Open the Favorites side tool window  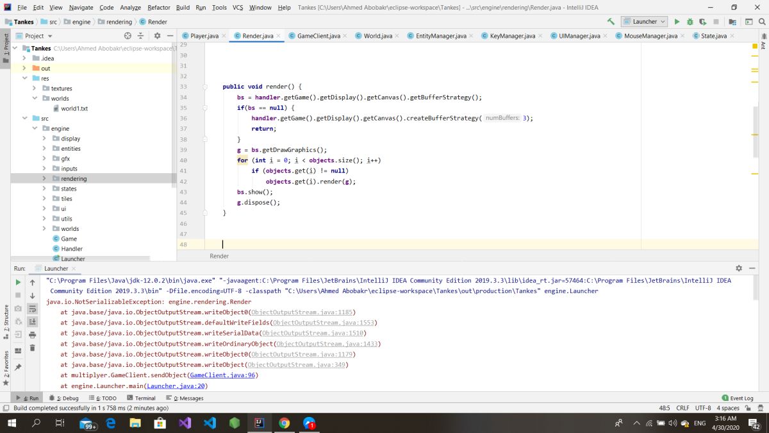tap(5, 367)
